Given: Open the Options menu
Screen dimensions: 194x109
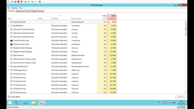Looking at the screenshot, I should click(x=15, y=8).
